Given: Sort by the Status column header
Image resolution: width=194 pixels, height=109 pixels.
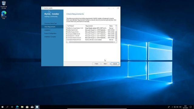Looking at the screenshot, I should 111,26.
